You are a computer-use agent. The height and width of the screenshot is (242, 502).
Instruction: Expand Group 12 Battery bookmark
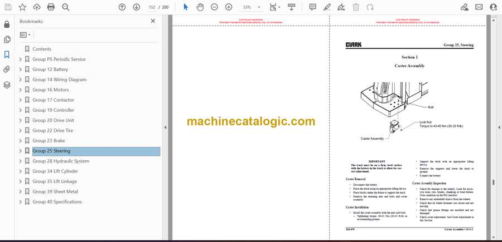[x=21, y=70]
